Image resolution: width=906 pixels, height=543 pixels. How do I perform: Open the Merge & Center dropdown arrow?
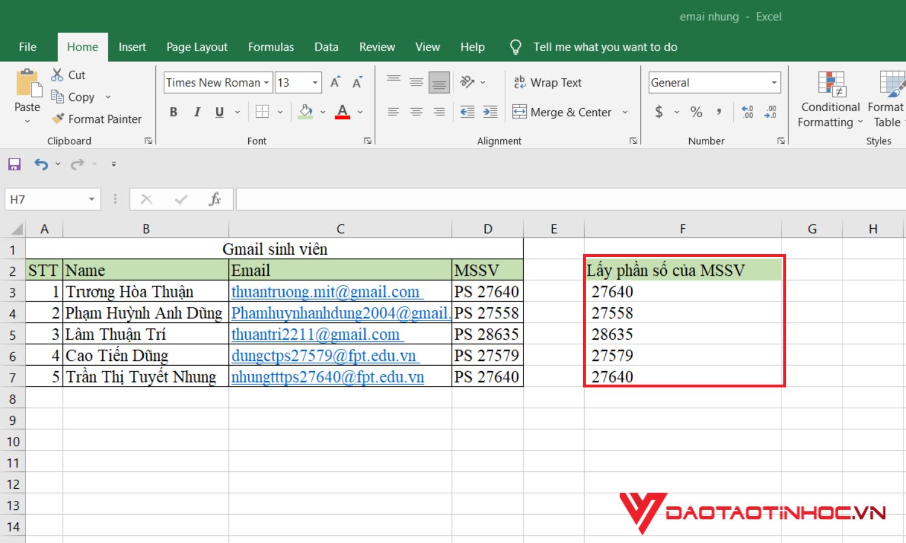point(625,112)
